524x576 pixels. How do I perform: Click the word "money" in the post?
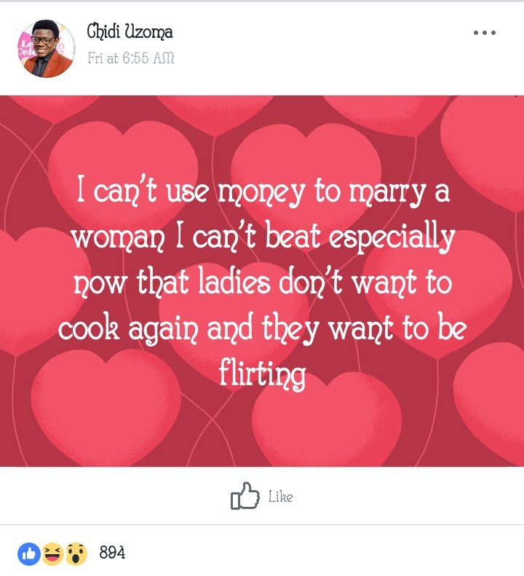pyautogui.click(x=262, y=194)
